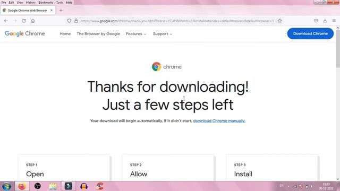Open the History menu

[x=31, y=3]
